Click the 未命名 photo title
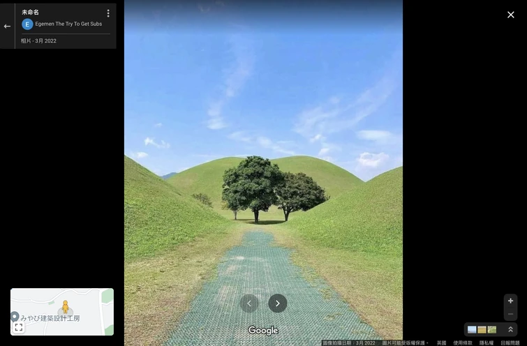The height and width of the screenshot is (346, 527). (30, 12)
